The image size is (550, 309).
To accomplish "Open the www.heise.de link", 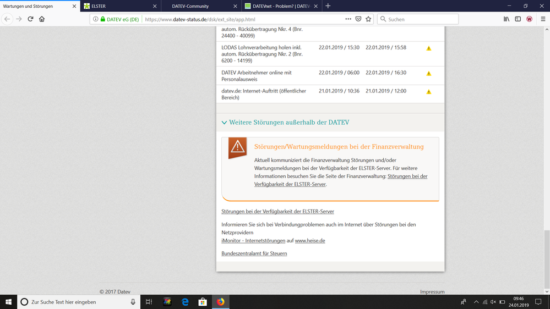I will coord(310,241).
